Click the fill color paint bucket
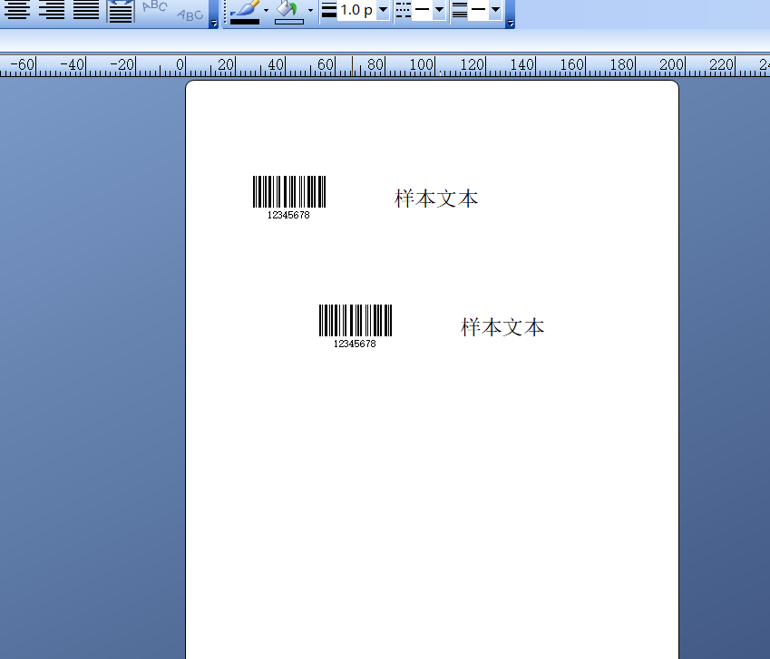Viewport: 770px width, 659px height. pos(288,12)
